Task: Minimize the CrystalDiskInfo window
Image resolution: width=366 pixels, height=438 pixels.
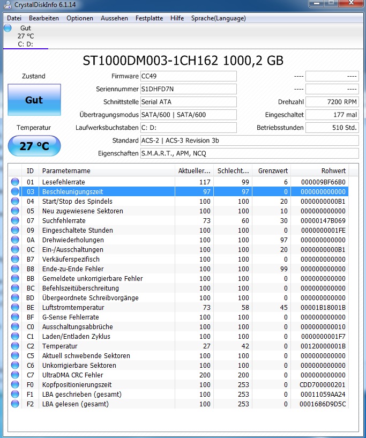Action: (317, 3)
